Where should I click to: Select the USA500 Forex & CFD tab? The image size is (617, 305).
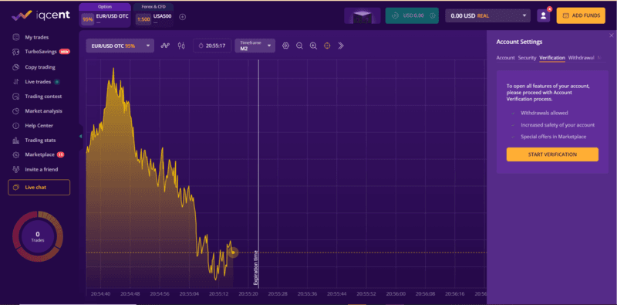153,15
